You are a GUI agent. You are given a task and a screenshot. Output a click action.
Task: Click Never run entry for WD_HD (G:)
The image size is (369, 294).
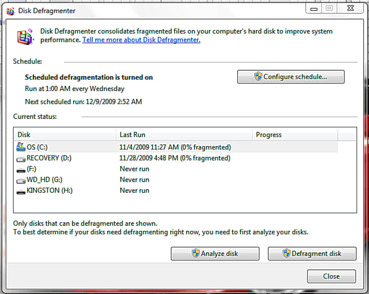click(x=134, y=180)
